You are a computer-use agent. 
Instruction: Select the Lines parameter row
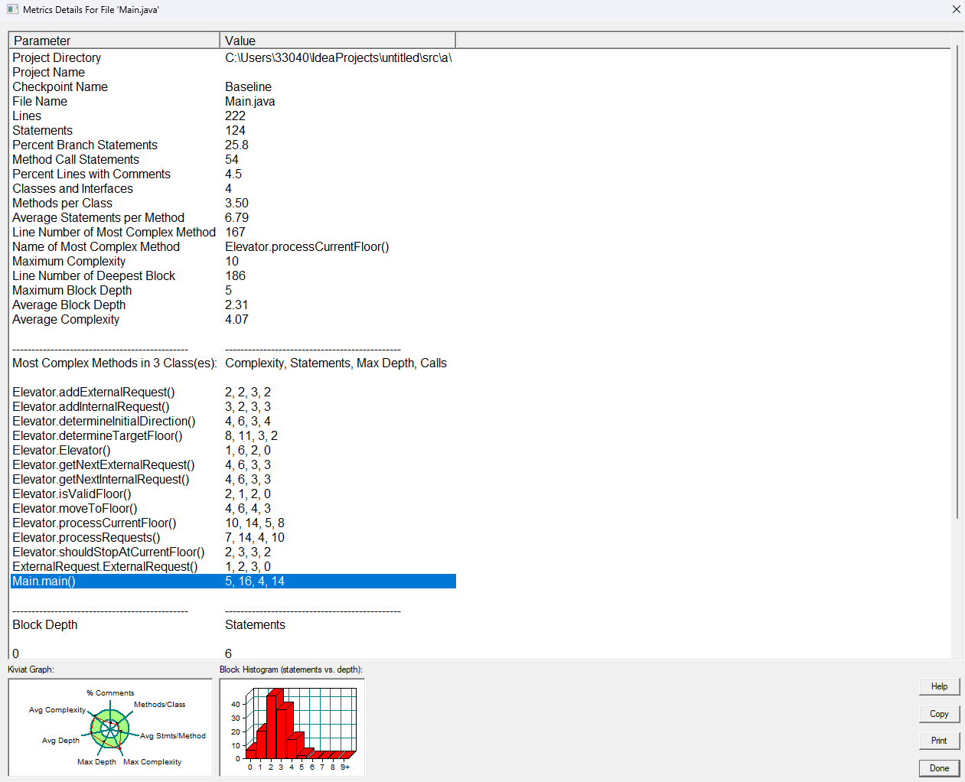pyautogui.click(x=233, y=116)
